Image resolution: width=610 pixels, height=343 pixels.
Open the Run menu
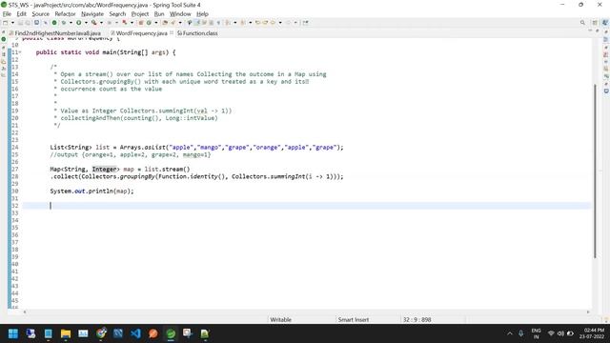coord(159,13)
